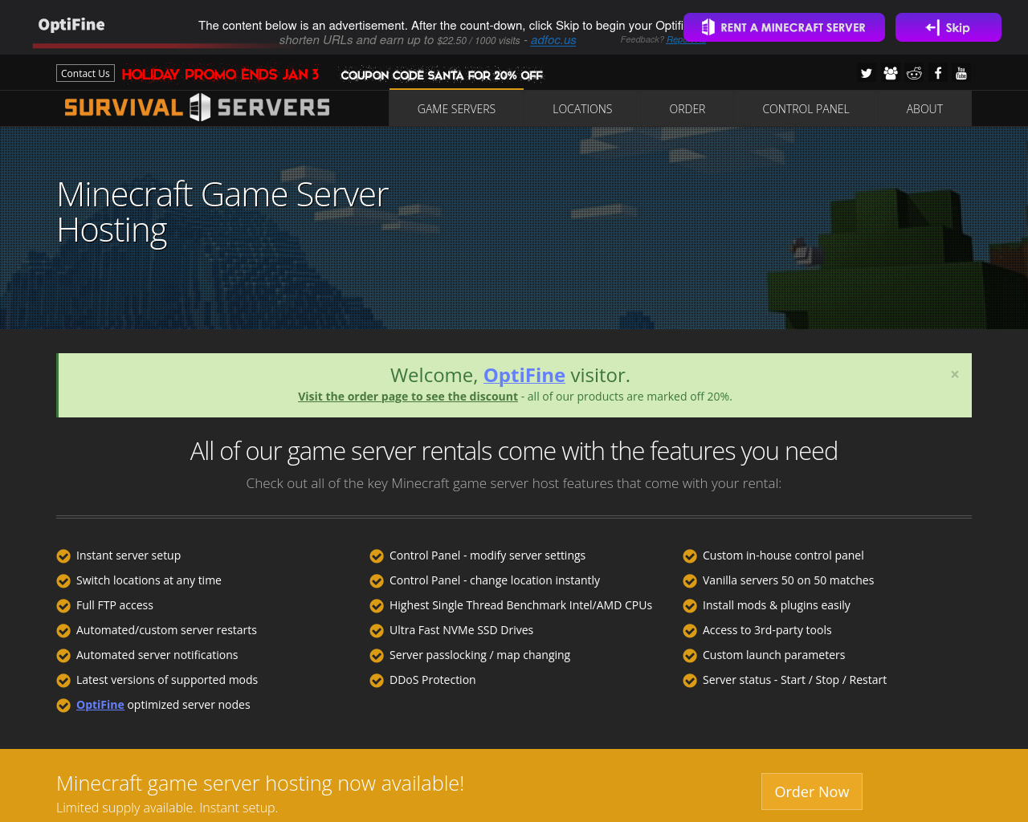Select 'Switch locations at any time' text

point(149,580)
